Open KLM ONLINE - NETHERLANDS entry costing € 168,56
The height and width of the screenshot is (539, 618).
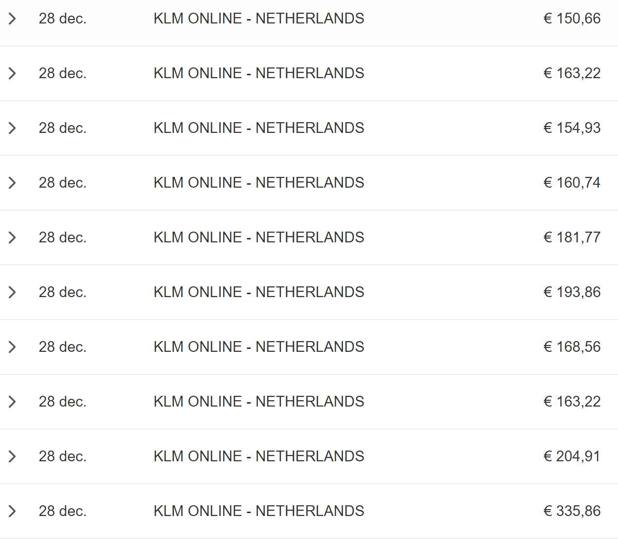258,347
